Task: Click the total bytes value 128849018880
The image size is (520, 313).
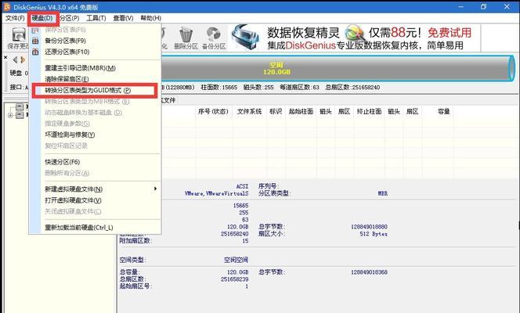Action: coord(369,227)
